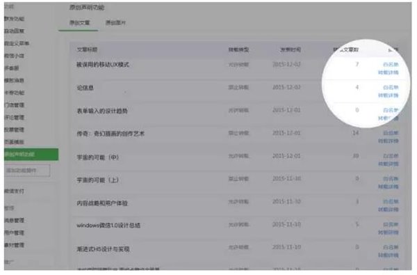Click the 添加功能插件 button in sidebar
417x275 pixels.
pyautogui.click(x=27, y=171)
